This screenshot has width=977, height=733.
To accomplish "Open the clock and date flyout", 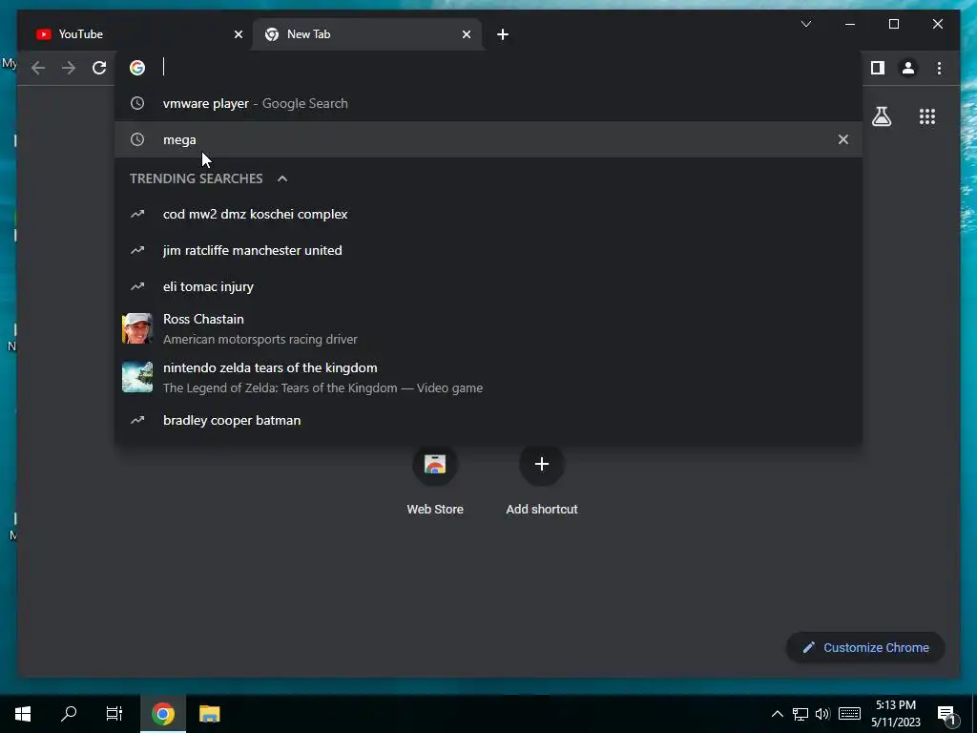I will [x=895, y=714].
